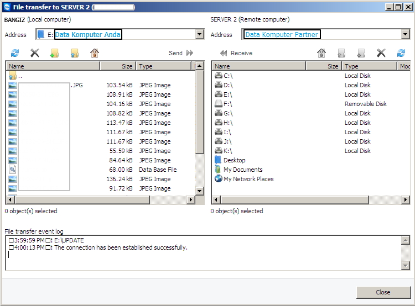Click the Data Base File icon

coord(12,170)
